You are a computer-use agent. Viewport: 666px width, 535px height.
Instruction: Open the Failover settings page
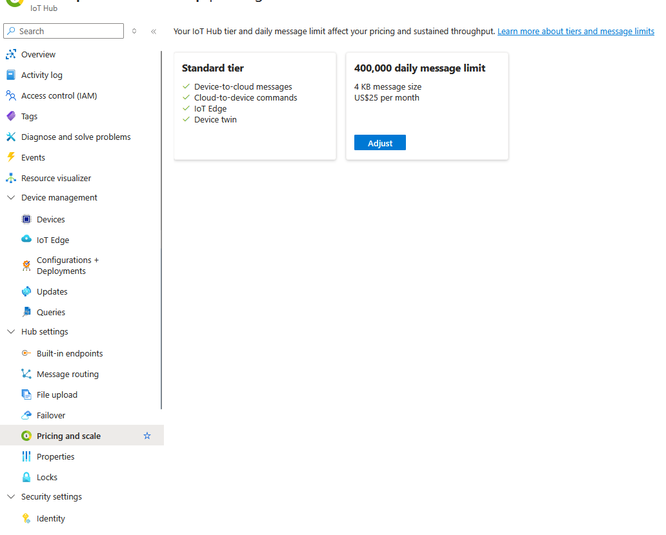[x=51, y=415]
